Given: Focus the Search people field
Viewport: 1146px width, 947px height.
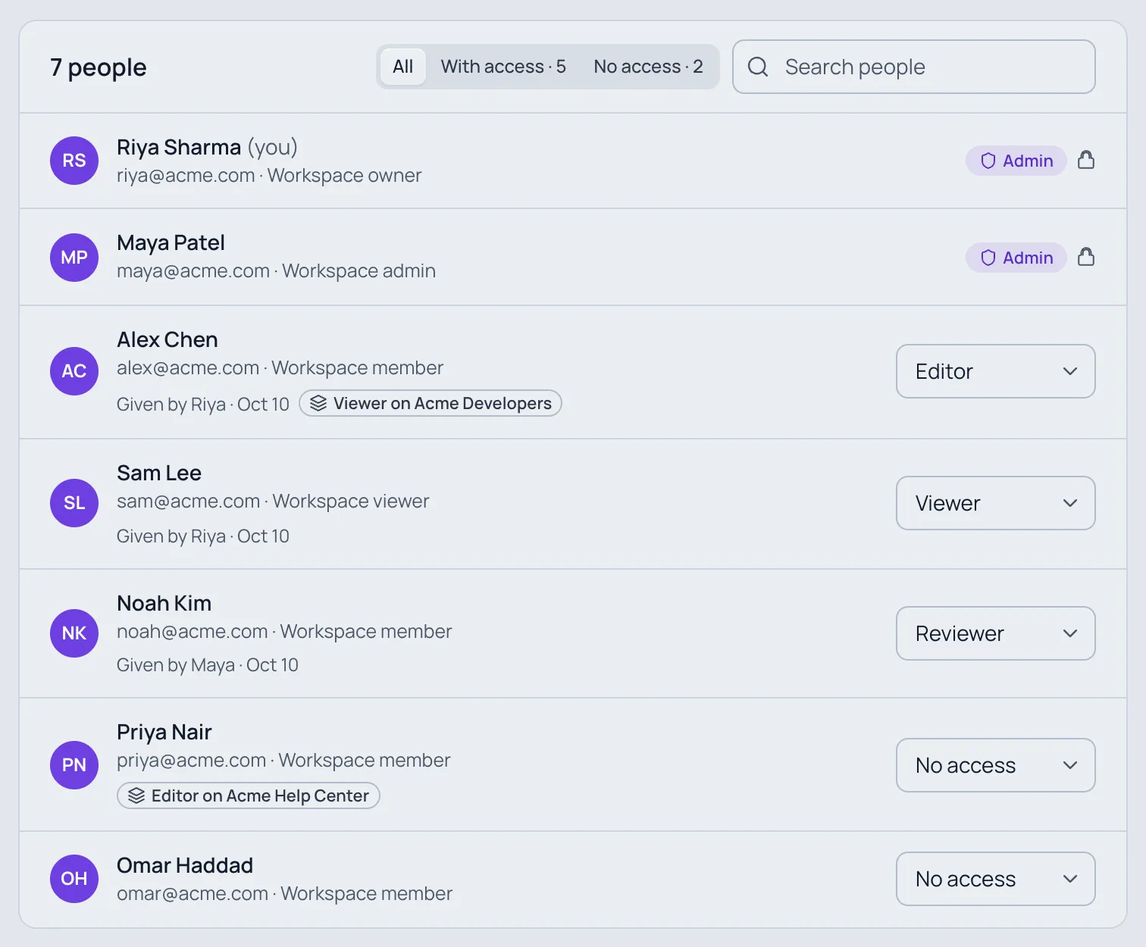Looking at the screenshot, I should tap(914, 67).
